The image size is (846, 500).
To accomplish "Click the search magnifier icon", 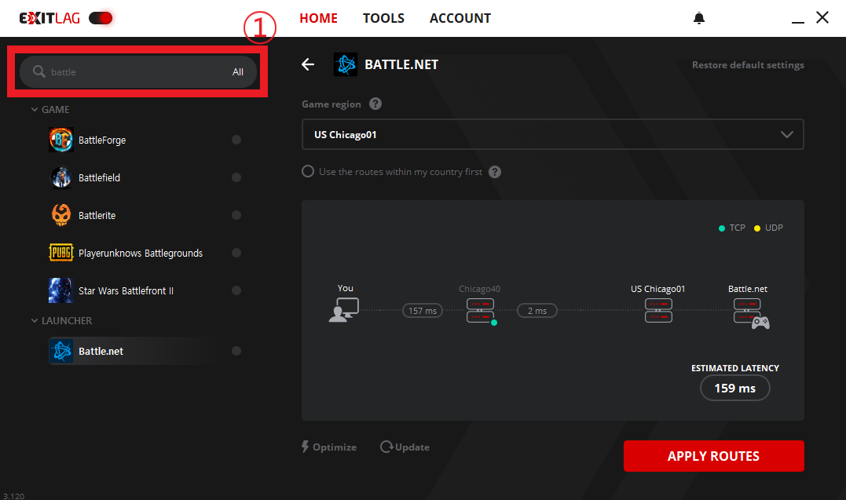I will click(38, 71).
